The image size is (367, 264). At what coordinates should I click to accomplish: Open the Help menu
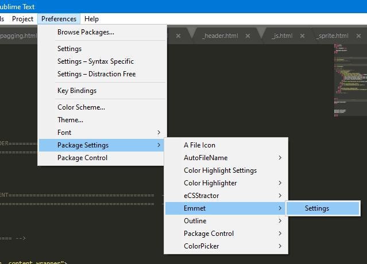coord(91,19)
